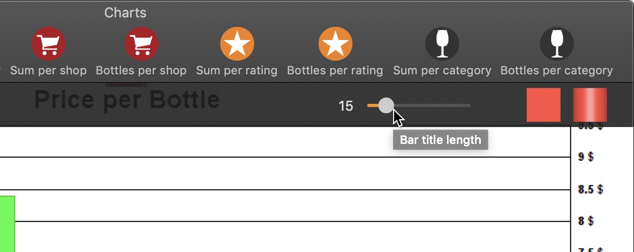Show the Sum per category wine glass chart
This screenshot has width=634, height=252.
coord(442,44)
